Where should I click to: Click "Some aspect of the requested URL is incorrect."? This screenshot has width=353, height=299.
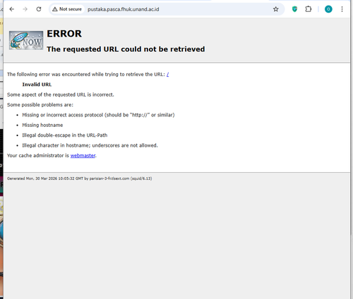tap(61, 94)
